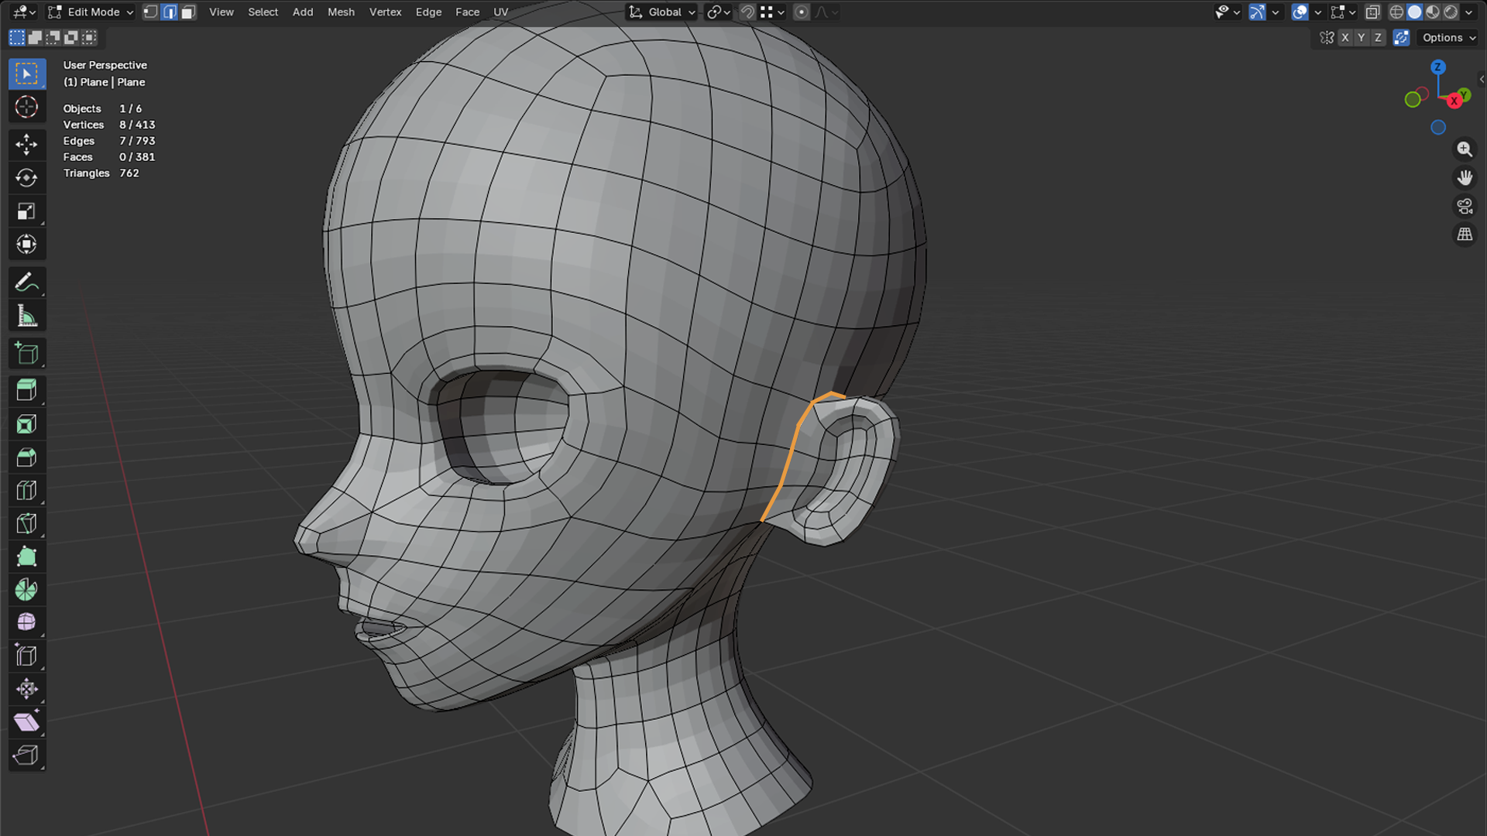Switch to edge select mode
Image resolution: width=1487 pixels, height=836 pixels.
(x=170, y=12)
